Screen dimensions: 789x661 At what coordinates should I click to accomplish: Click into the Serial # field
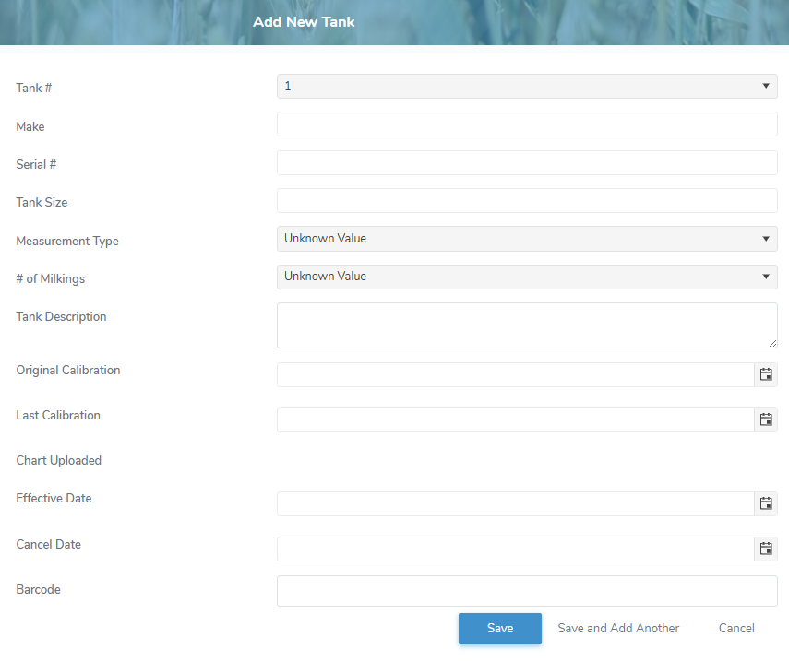pos(527,163)
